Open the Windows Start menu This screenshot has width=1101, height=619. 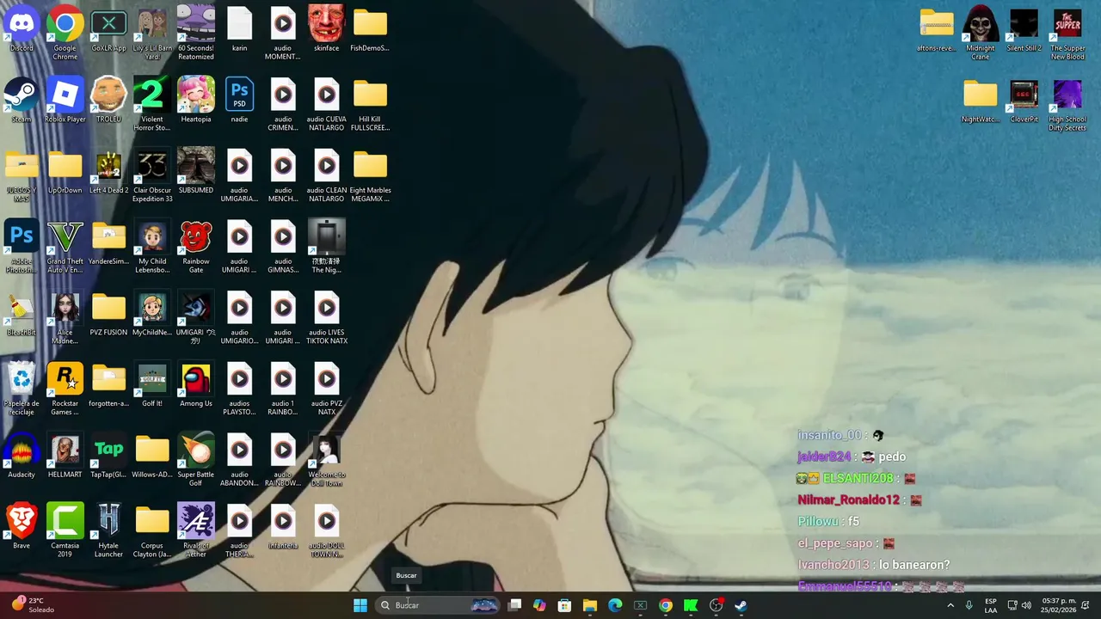(360, 605)
